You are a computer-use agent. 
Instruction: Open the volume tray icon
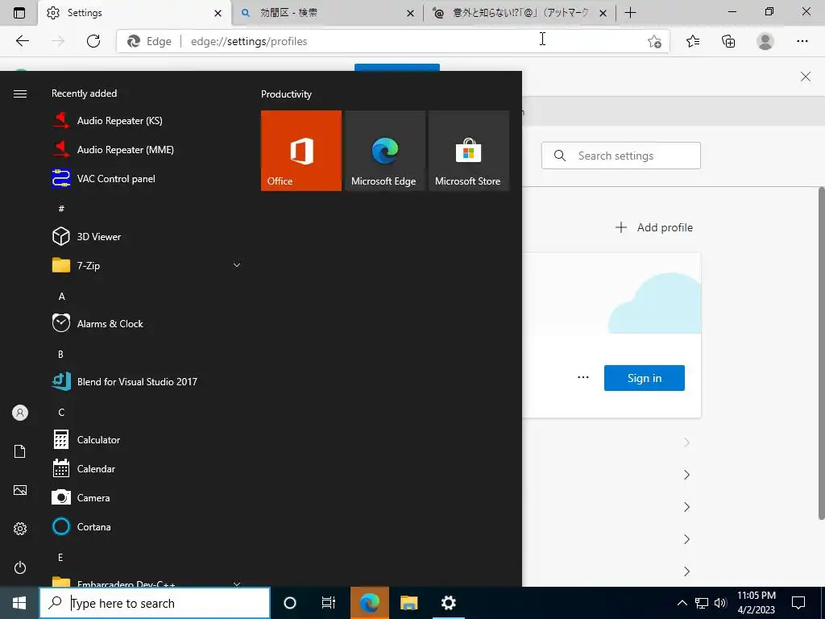pyautogui.click(x=720, y=603)
